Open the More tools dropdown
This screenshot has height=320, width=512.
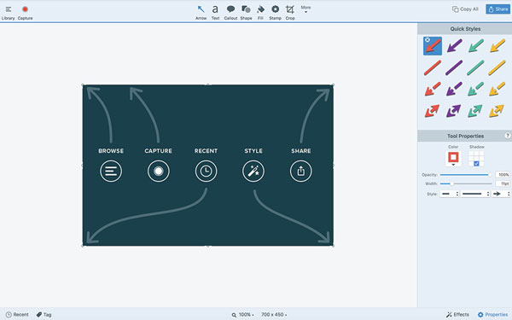point(305,9)
